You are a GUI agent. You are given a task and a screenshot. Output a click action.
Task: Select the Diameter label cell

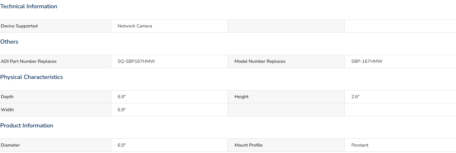coord(55,145)
